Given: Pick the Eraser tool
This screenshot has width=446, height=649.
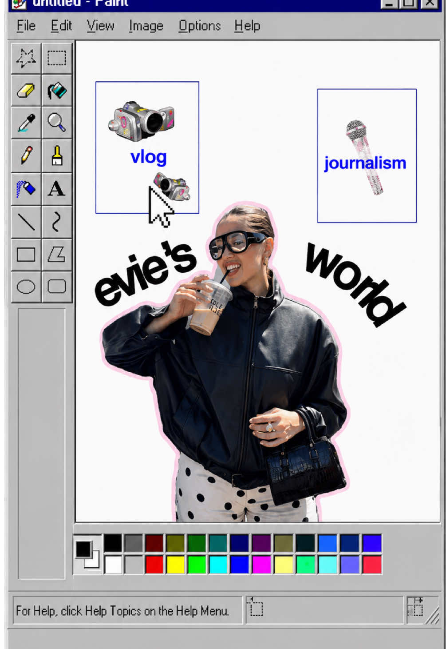Looking at the screenshot, I should 26,91.
